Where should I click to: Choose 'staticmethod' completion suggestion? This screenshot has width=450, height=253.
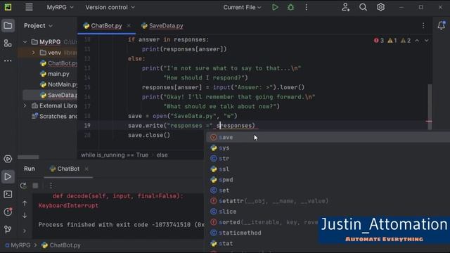262,233
